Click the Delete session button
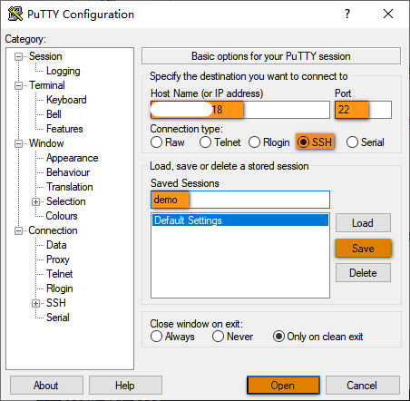The width and height of the screenshot is (410, 401). [363, 273]
